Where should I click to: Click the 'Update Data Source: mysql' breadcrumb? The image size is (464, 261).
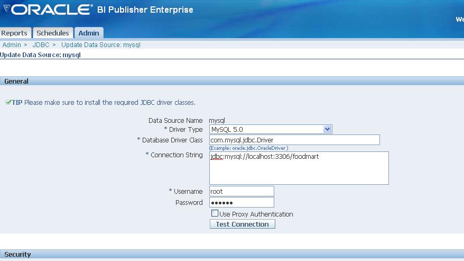101,45
